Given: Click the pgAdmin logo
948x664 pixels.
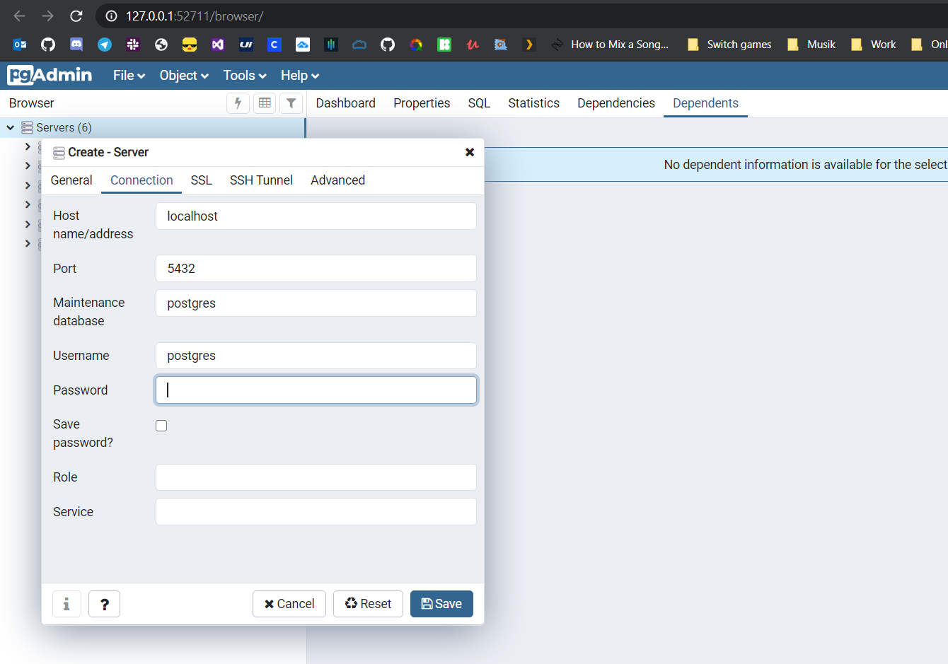Looking at the screenshot, I should click(x=50, y=75).
